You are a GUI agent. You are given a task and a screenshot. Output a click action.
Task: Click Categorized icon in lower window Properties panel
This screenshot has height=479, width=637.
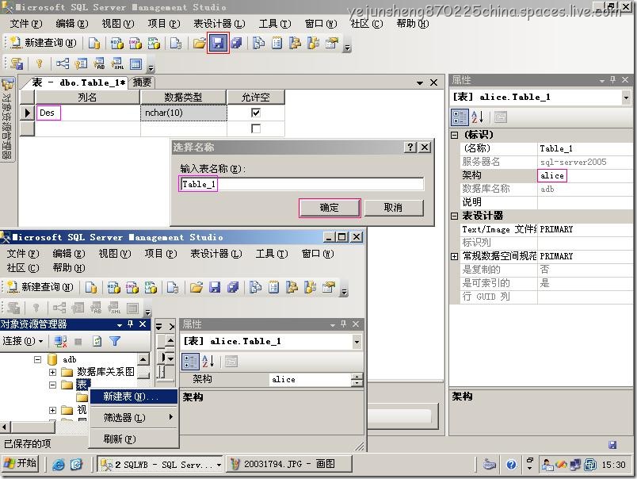click(x=190, y=362)
